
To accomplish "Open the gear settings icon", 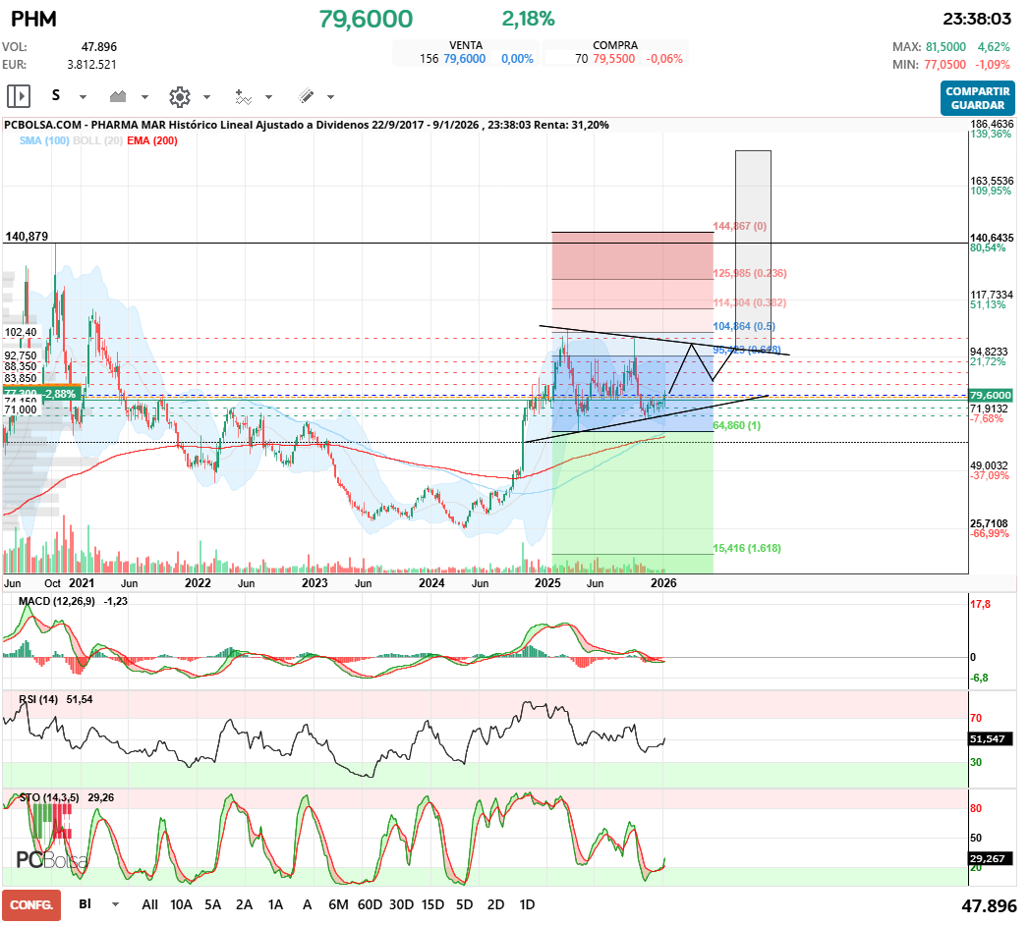I will (179, 96).
